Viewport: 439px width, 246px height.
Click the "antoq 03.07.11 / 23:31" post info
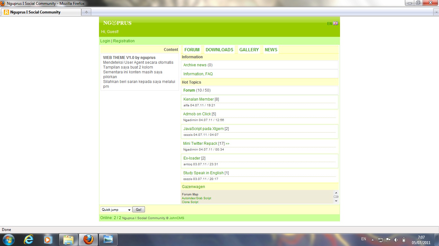(201, 164)
